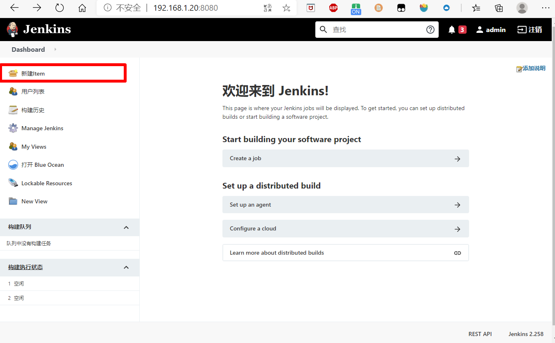
Task: Click the Blue Ocean wave icon
Action: [13, 165]
